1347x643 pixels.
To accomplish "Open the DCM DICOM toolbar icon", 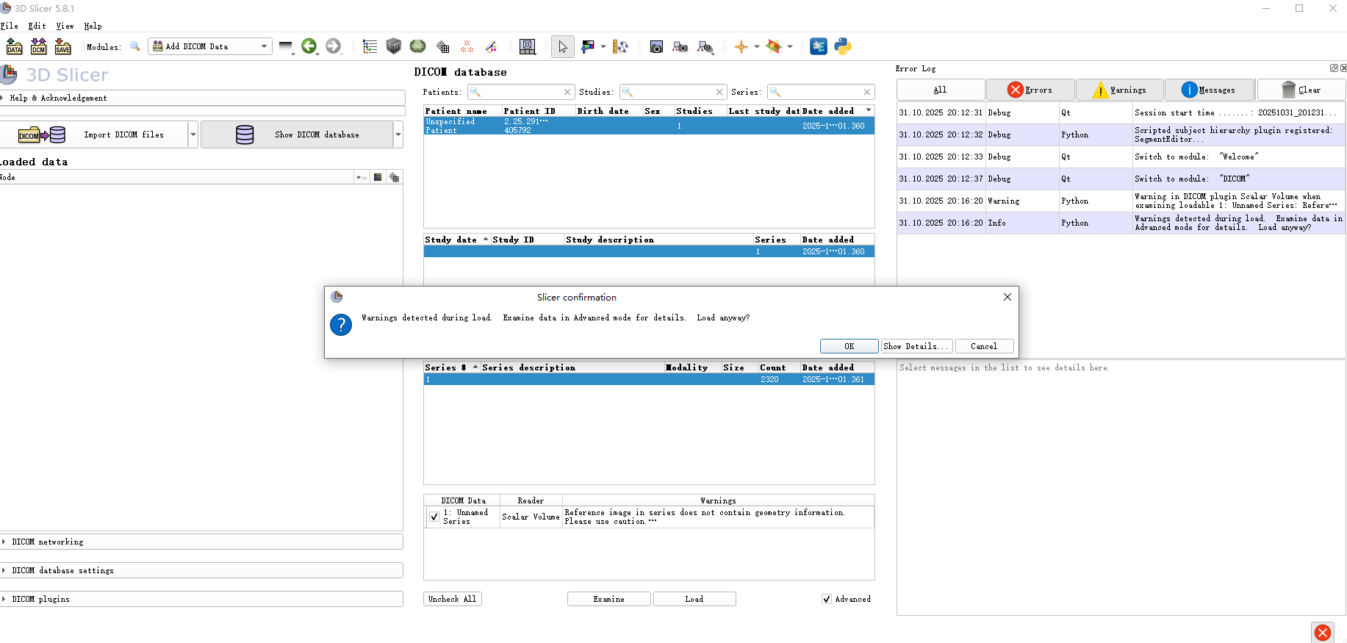I will pyautogui.click(x=38, y=47).
